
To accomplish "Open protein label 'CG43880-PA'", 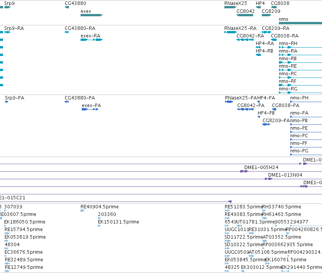I will pos(80,98).
